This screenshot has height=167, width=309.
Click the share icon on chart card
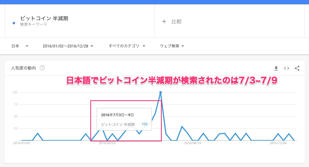297,68
